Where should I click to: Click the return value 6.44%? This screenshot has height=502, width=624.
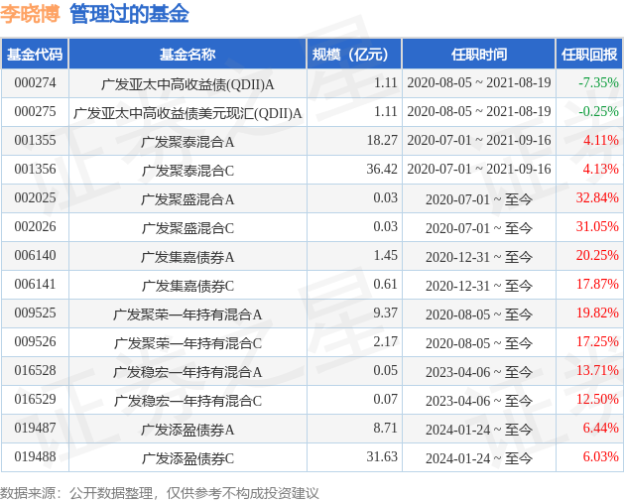click(600, 428)
